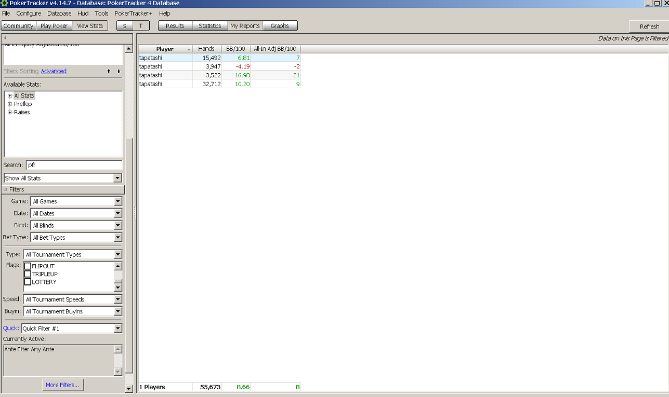The height and width of the screenshot is (397, 669).
Task: Sort by the BB/100 column header
Action: tap(236, 49)
